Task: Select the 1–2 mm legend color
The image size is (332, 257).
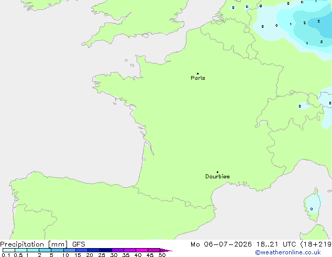Action: pos(33,250)
